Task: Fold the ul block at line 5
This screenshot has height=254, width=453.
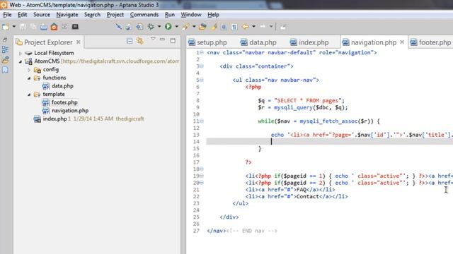Action: coord(202,80)
